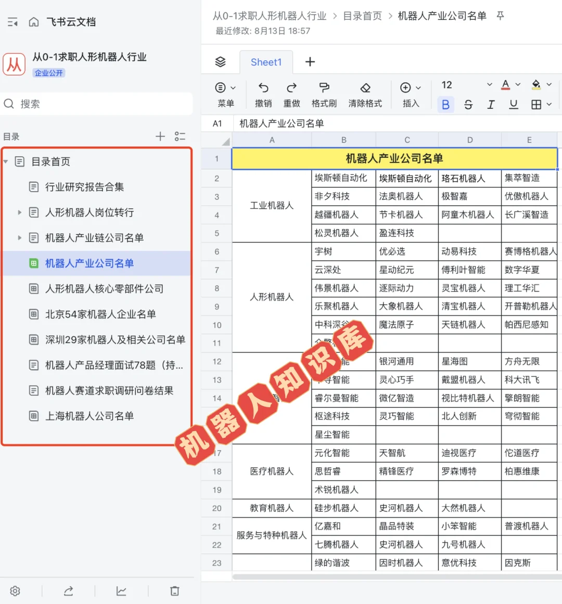Click 清除格式 clear formatting eraser
The width and height of the screenshot is (562, 604).
point(365,94)
